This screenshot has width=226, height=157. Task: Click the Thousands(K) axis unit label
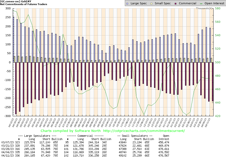pyautogui.click(x=204, y=8)
